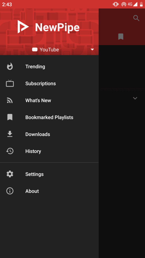Expand the service selector arrow beside YouTube
The image size is (145, 258).
tap(92, 50)
